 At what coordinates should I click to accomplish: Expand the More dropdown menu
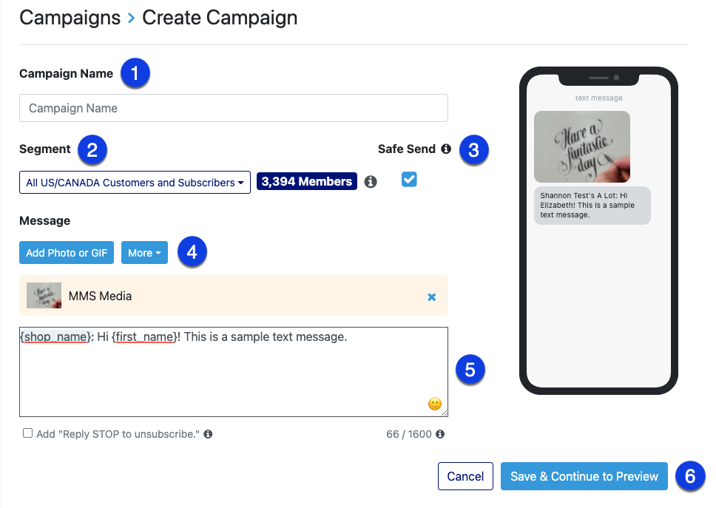point(144,253)
